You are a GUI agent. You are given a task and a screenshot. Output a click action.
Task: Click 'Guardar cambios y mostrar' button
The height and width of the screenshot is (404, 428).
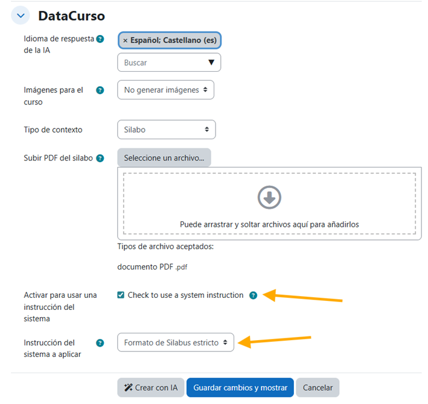(240, 388)
